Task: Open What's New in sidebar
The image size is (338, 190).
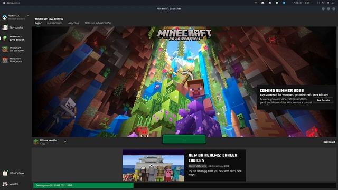Action: click(x=13, y=173)
